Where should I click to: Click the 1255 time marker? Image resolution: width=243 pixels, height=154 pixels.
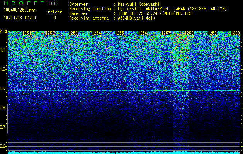point(119,33)
